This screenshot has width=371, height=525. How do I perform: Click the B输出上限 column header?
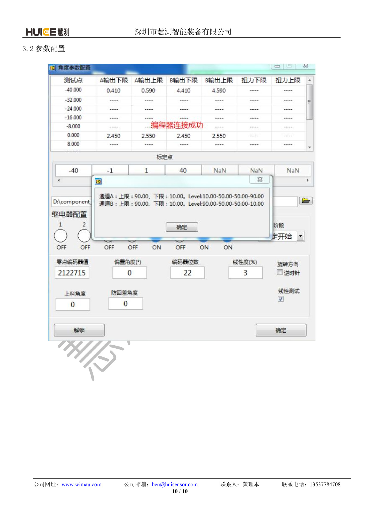pyautogui.click(x=219, y=80)
